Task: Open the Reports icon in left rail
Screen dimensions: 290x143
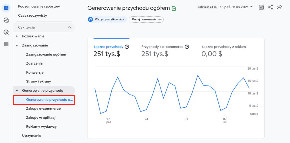Action: [6, 8]
